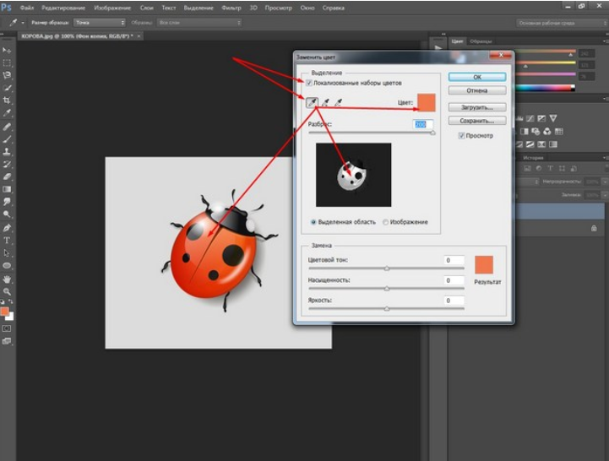Select the Move tool

coord(7,51)
